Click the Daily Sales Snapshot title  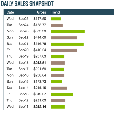[27, 3]
